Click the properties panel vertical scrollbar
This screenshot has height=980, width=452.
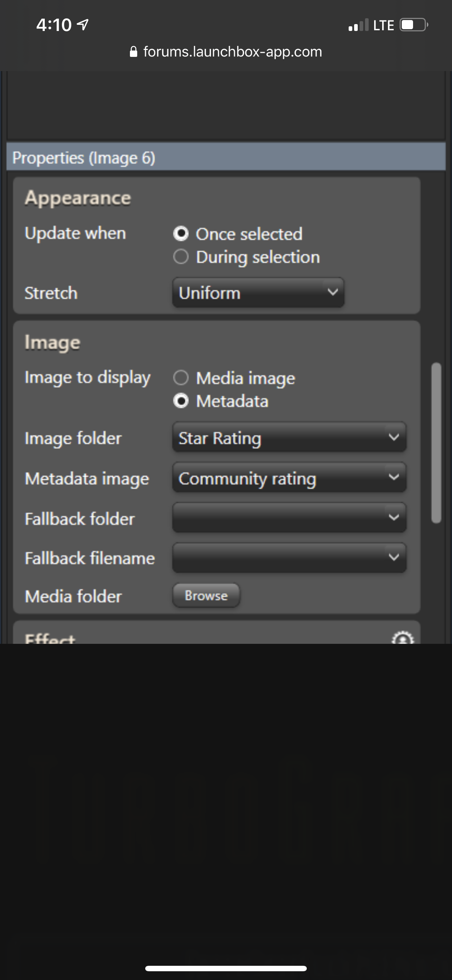point(436,443)
